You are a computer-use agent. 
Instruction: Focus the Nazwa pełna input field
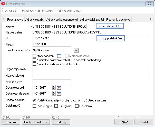point(90,32)
